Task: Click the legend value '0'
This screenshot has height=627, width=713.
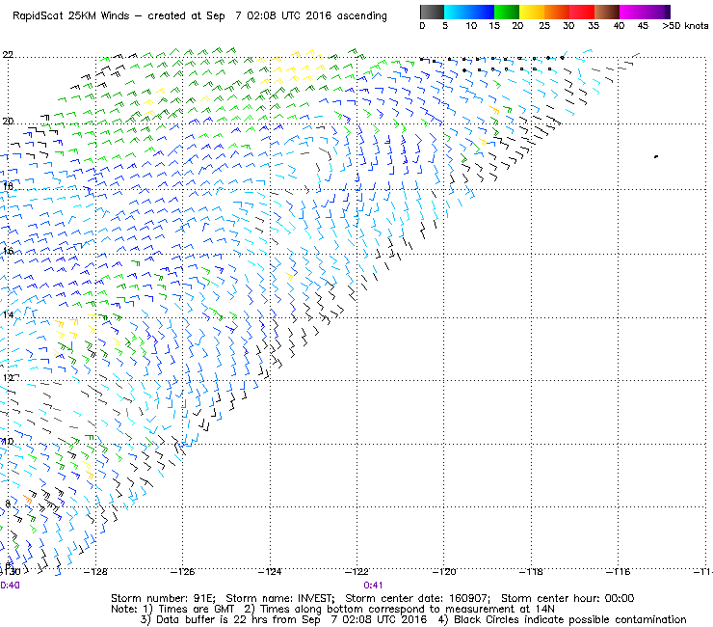Action: pos(422,26)
